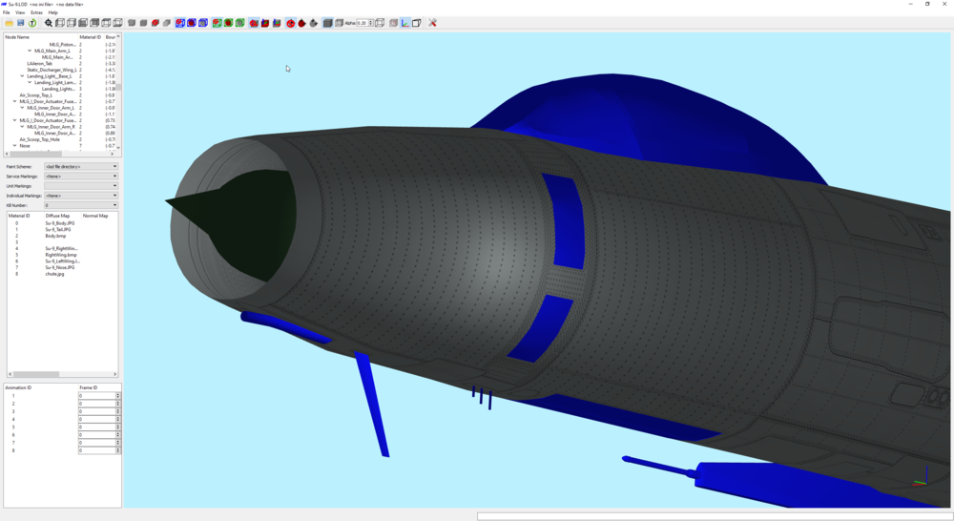Screen dimensions: 954x521
Task: Collapse the Landing_Light_Base_L tree node
Action: pyautogui.click(x=23, y=76)
